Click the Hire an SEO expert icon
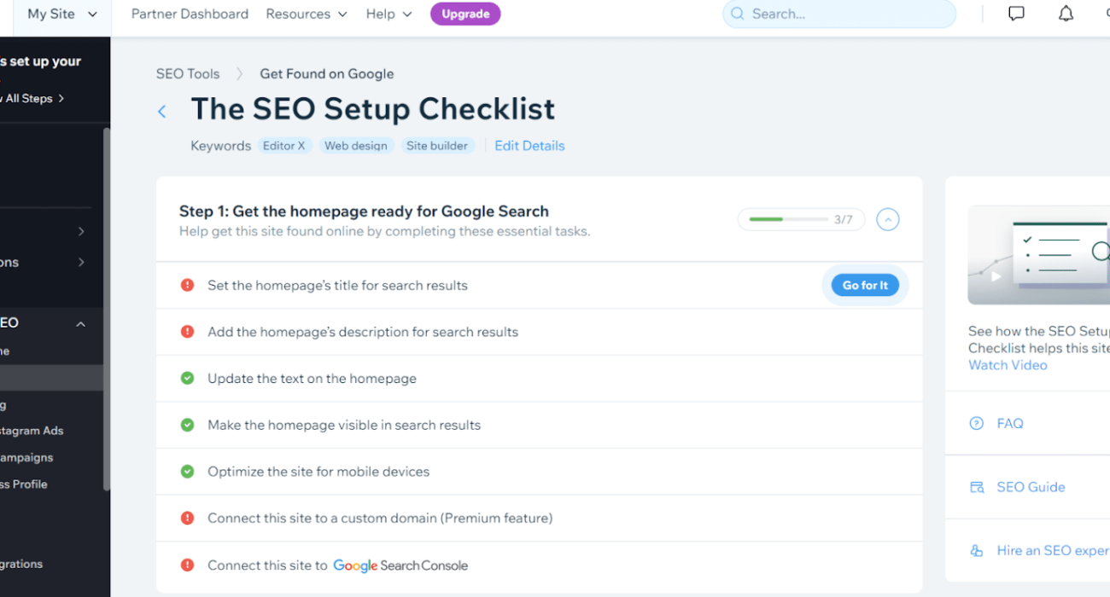The image size is (1110, 597). click(977, 551)
